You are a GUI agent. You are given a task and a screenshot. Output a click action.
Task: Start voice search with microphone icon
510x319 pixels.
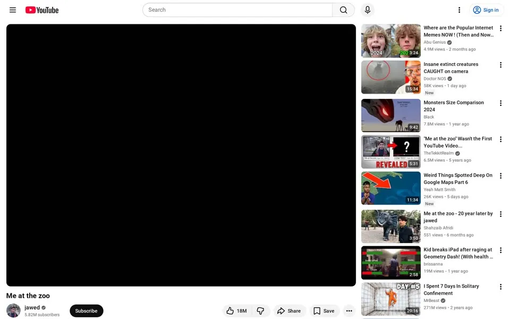[x=368, y=10]
